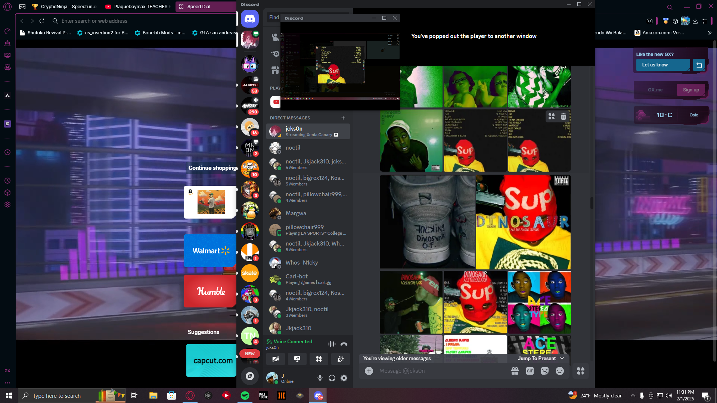717x403 pixels.
Task: Open noise suppression settings icon
Action: 332,344
